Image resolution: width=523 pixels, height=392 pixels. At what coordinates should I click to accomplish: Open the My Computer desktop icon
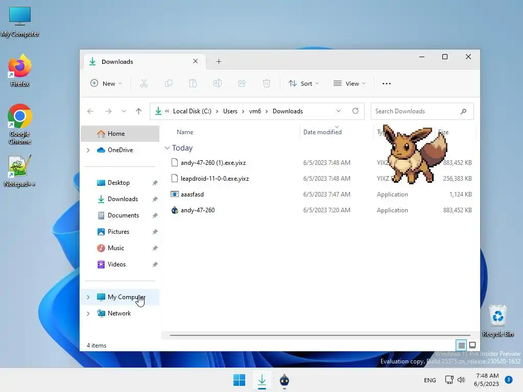[20, 21]
